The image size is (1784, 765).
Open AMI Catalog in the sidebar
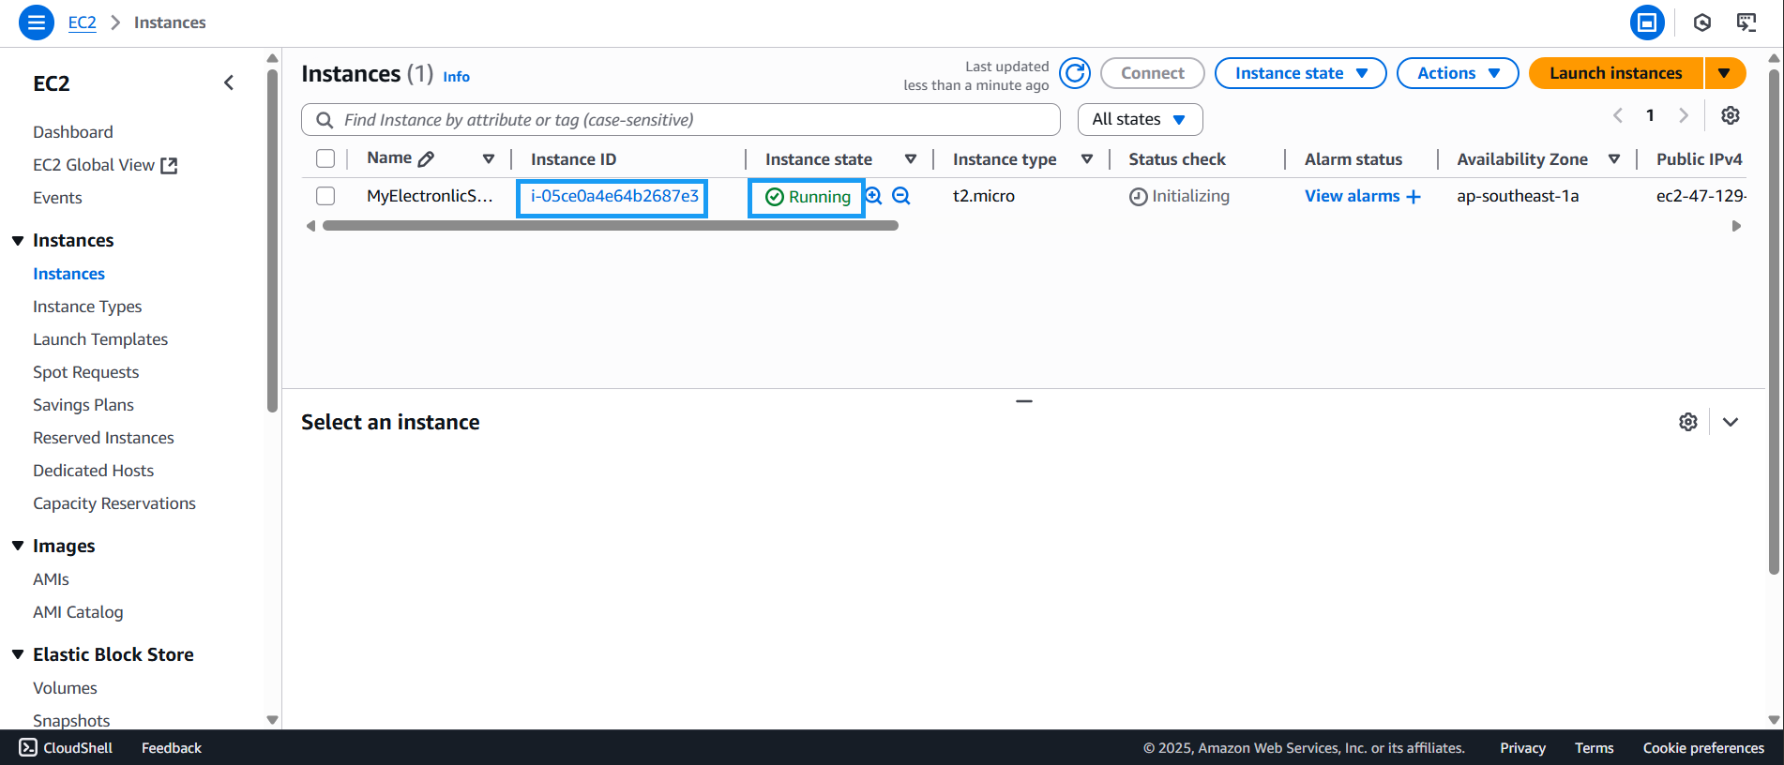(78, 612)
